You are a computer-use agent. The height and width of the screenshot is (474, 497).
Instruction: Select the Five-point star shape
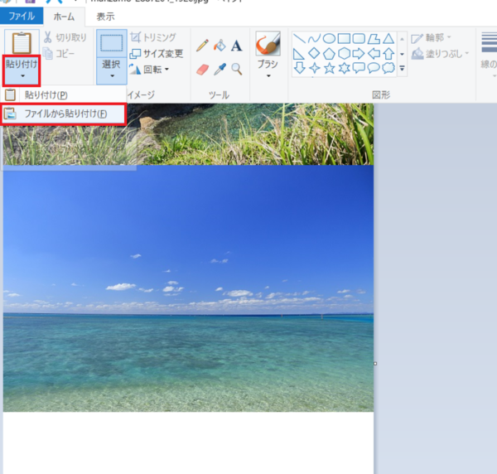point(330,68)
